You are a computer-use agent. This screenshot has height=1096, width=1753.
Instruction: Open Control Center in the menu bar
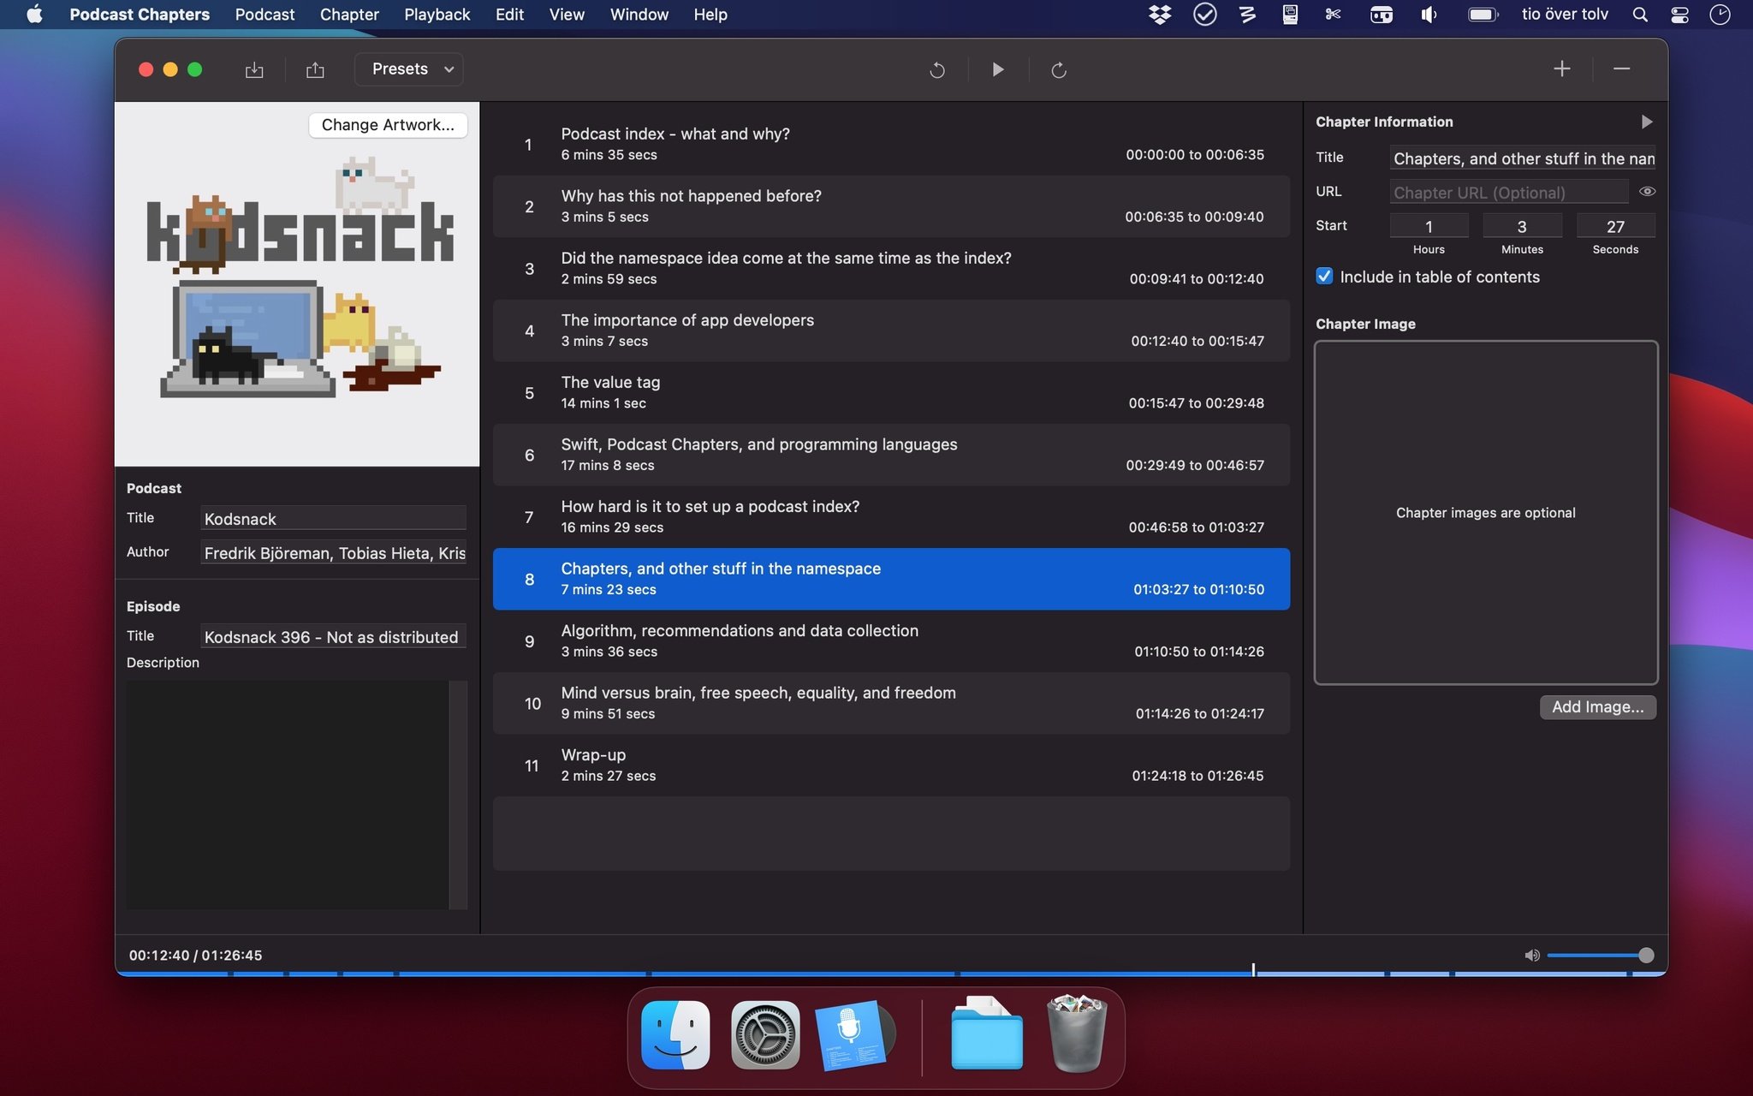pos(1679,15)
